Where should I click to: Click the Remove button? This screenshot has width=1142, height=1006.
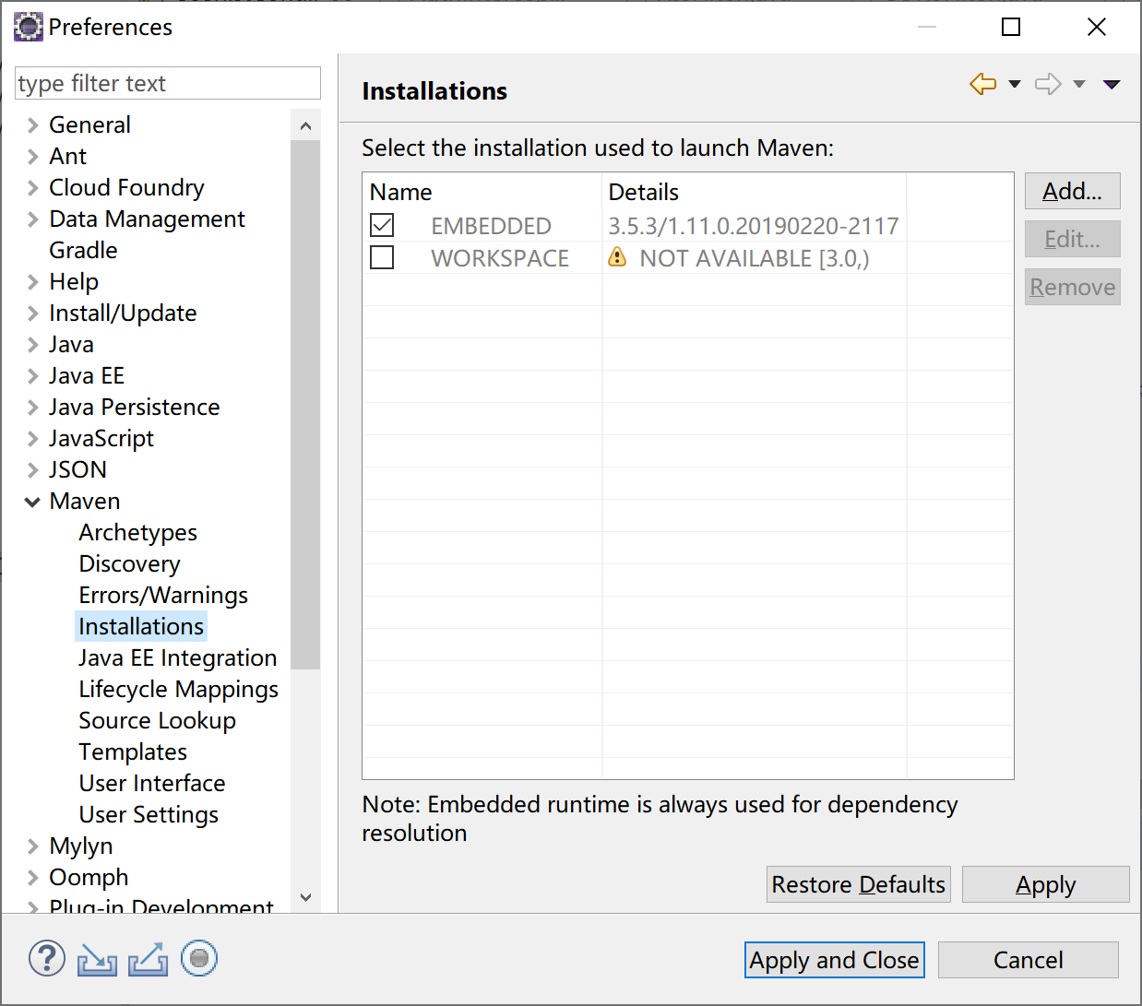[1073, 287]
